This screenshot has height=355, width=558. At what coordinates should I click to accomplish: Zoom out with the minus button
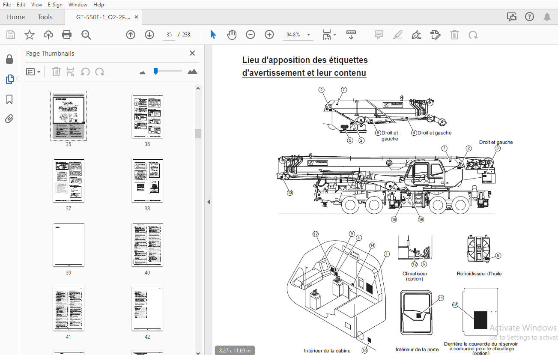pos(251,35)
